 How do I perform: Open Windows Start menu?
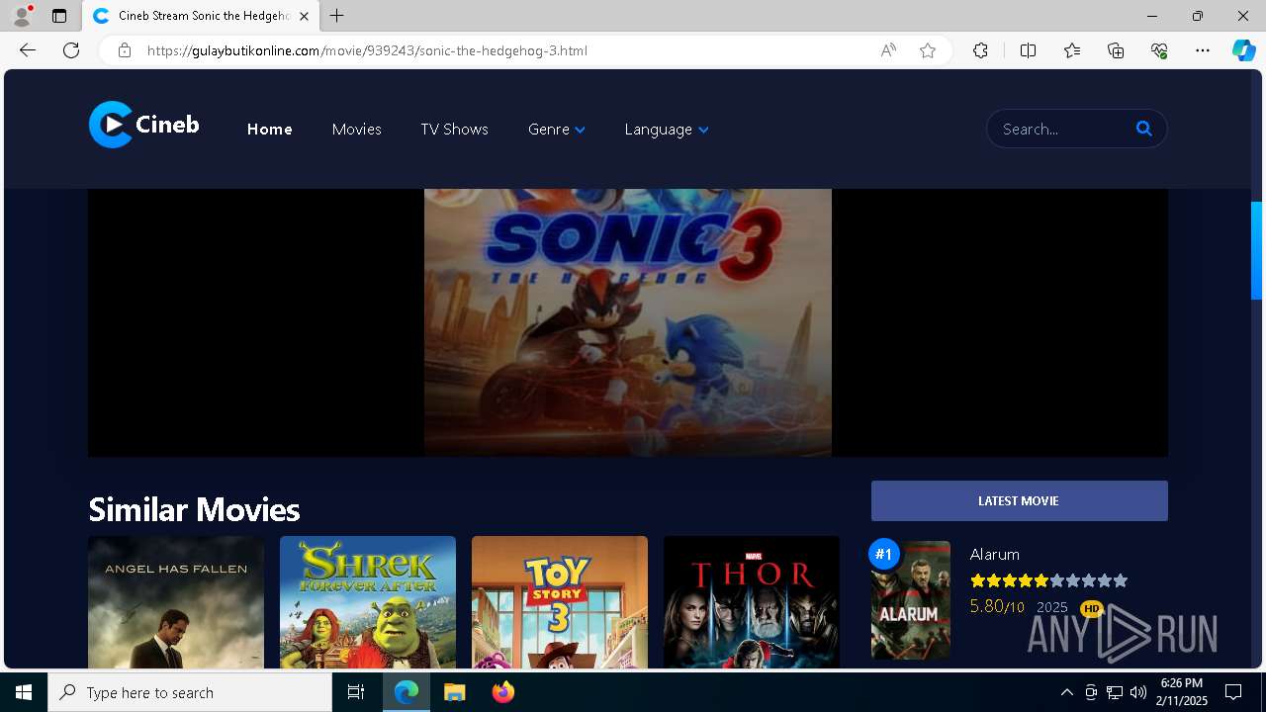[24, 692]
